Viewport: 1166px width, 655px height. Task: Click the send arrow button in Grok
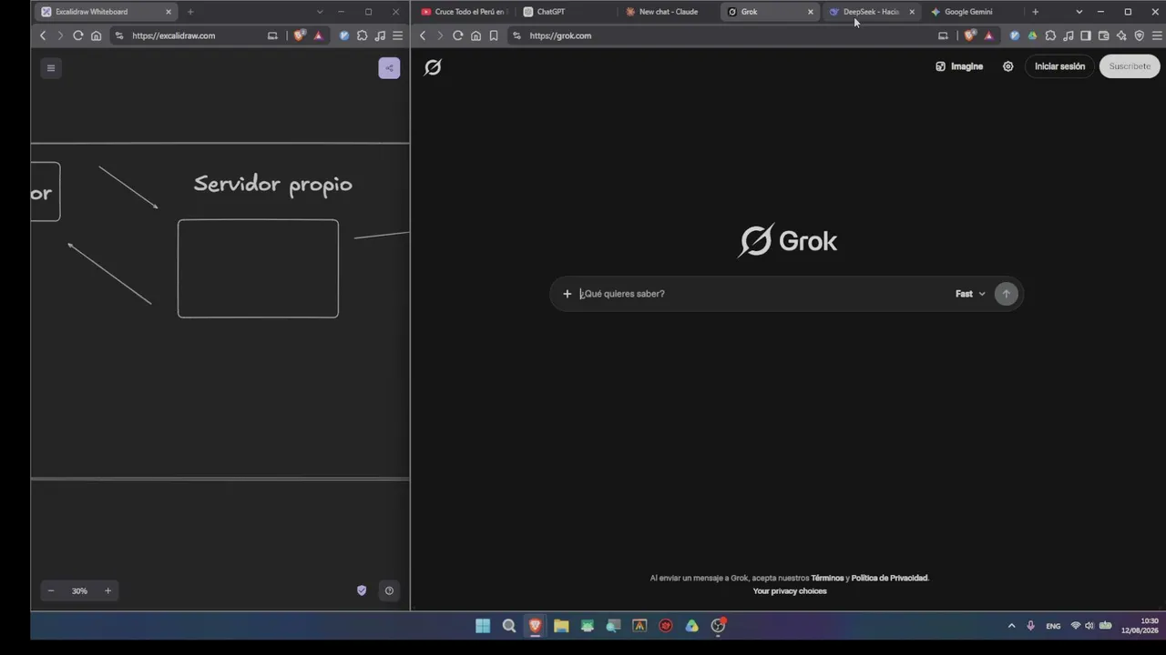[1006, 294]
